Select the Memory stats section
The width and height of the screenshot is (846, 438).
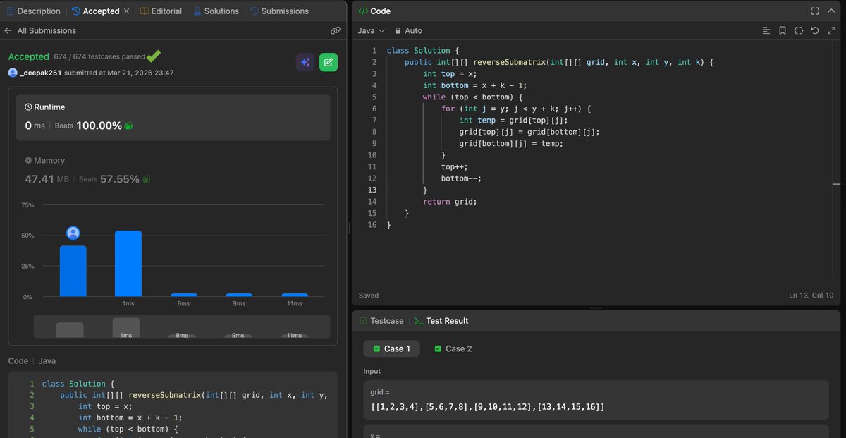point(173,170)
